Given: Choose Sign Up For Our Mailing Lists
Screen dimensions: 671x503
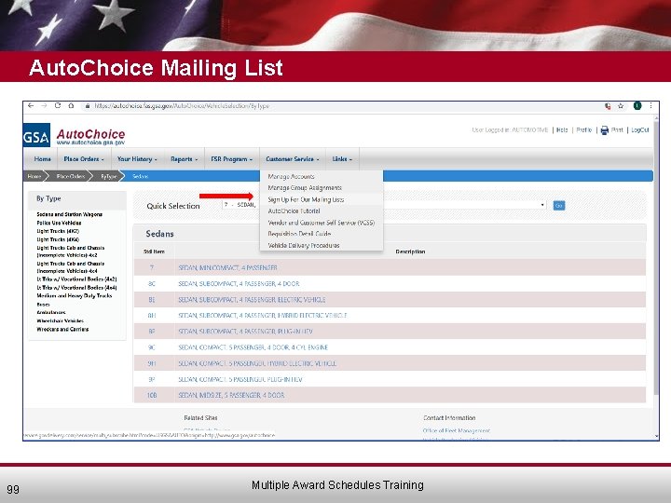Looking at the screenshot, I should coord(306,199).
